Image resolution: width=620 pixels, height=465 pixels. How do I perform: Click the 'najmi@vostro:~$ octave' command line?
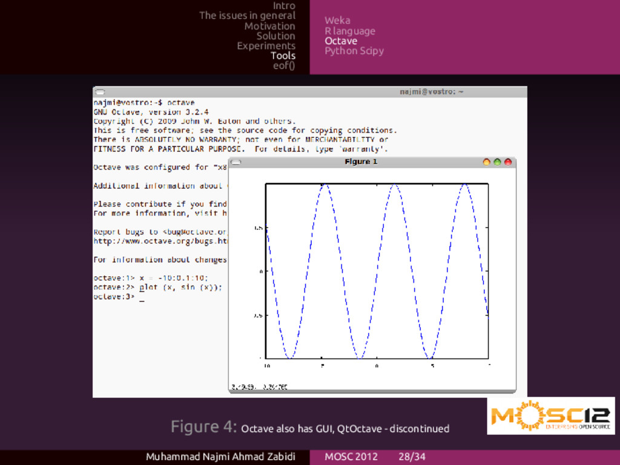coord(144,102)
